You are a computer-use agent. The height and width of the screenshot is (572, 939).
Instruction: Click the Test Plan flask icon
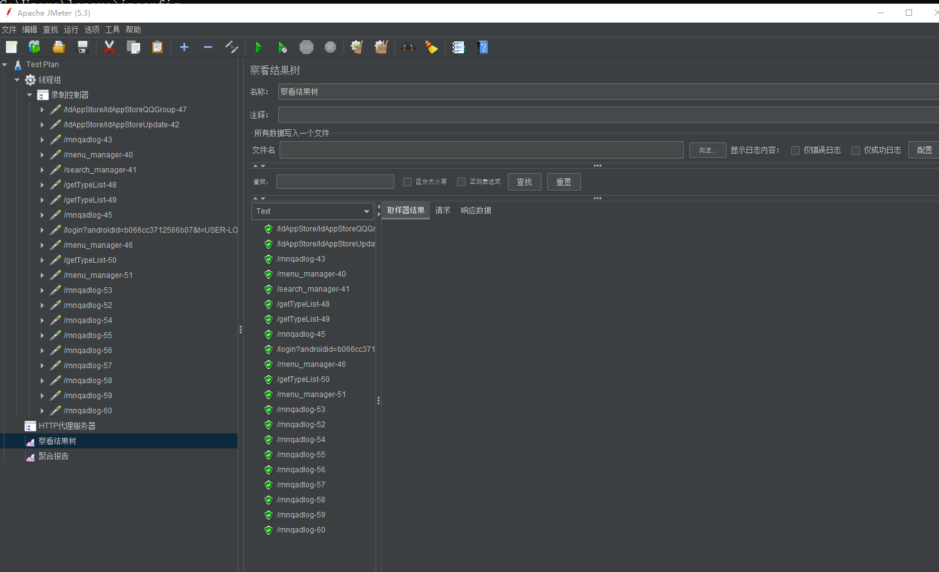(x=18, y=65)
